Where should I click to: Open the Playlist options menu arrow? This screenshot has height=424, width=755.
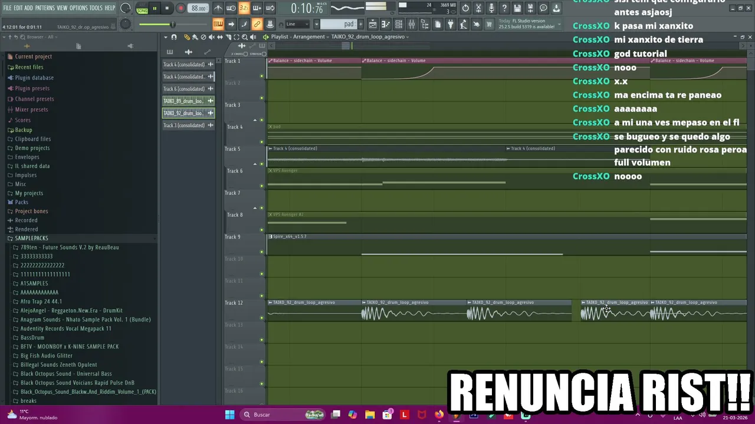click(166, 37)
